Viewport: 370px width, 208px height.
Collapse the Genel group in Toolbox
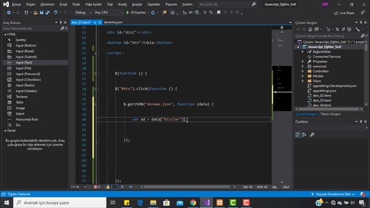(5, 131)
